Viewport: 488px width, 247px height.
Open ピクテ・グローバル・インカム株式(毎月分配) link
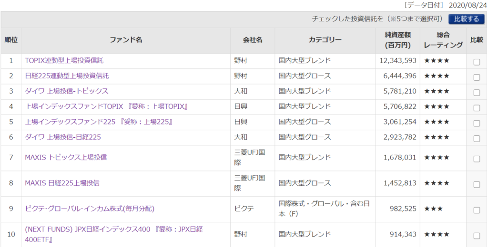pyautogui.click(x=90, y=209)
